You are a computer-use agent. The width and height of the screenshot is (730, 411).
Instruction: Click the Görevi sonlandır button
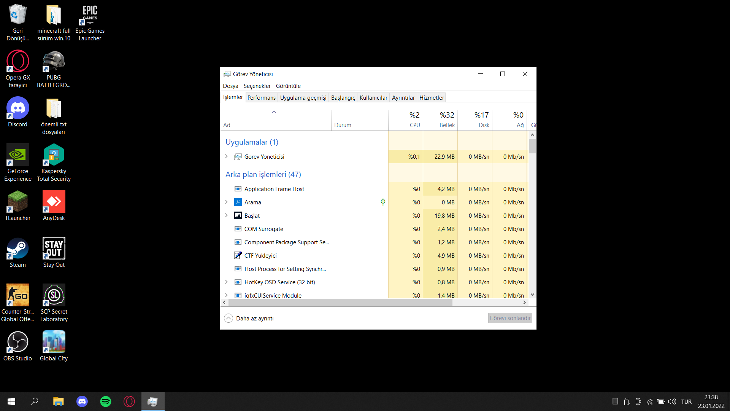510,318
